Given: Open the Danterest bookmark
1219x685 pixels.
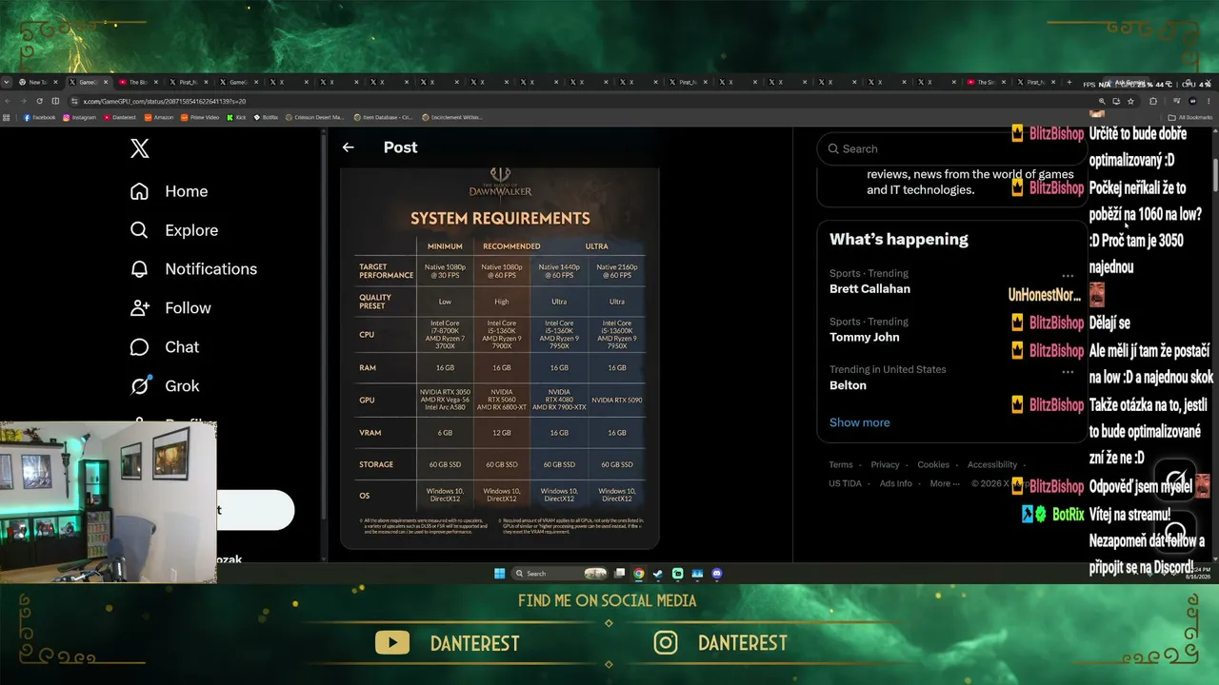Looking at the screenshot, I should [120, 117].
